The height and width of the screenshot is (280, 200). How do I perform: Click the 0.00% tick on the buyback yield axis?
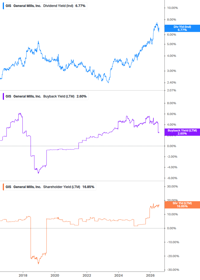click(172, 146)
